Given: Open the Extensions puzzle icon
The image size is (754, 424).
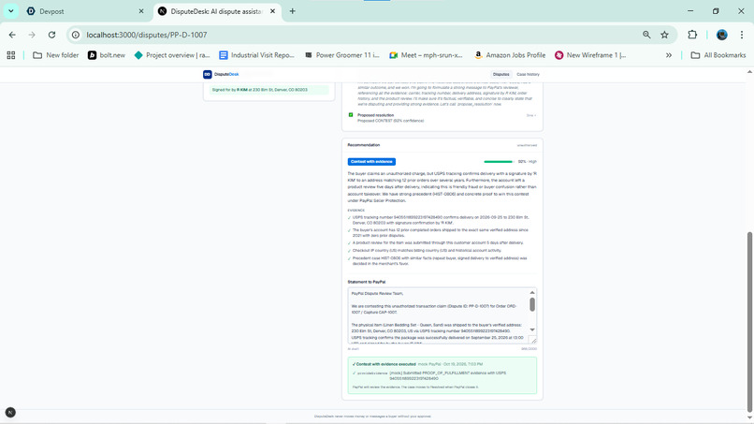Looking at the screenshot, I should [692, 35].
